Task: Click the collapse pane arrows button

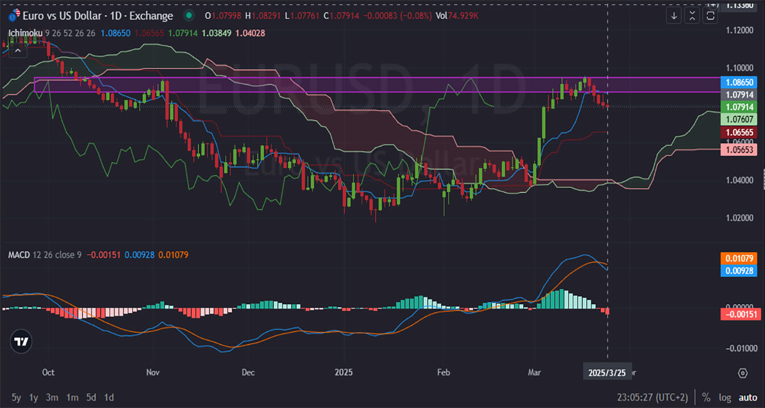Action: (692, 16)
